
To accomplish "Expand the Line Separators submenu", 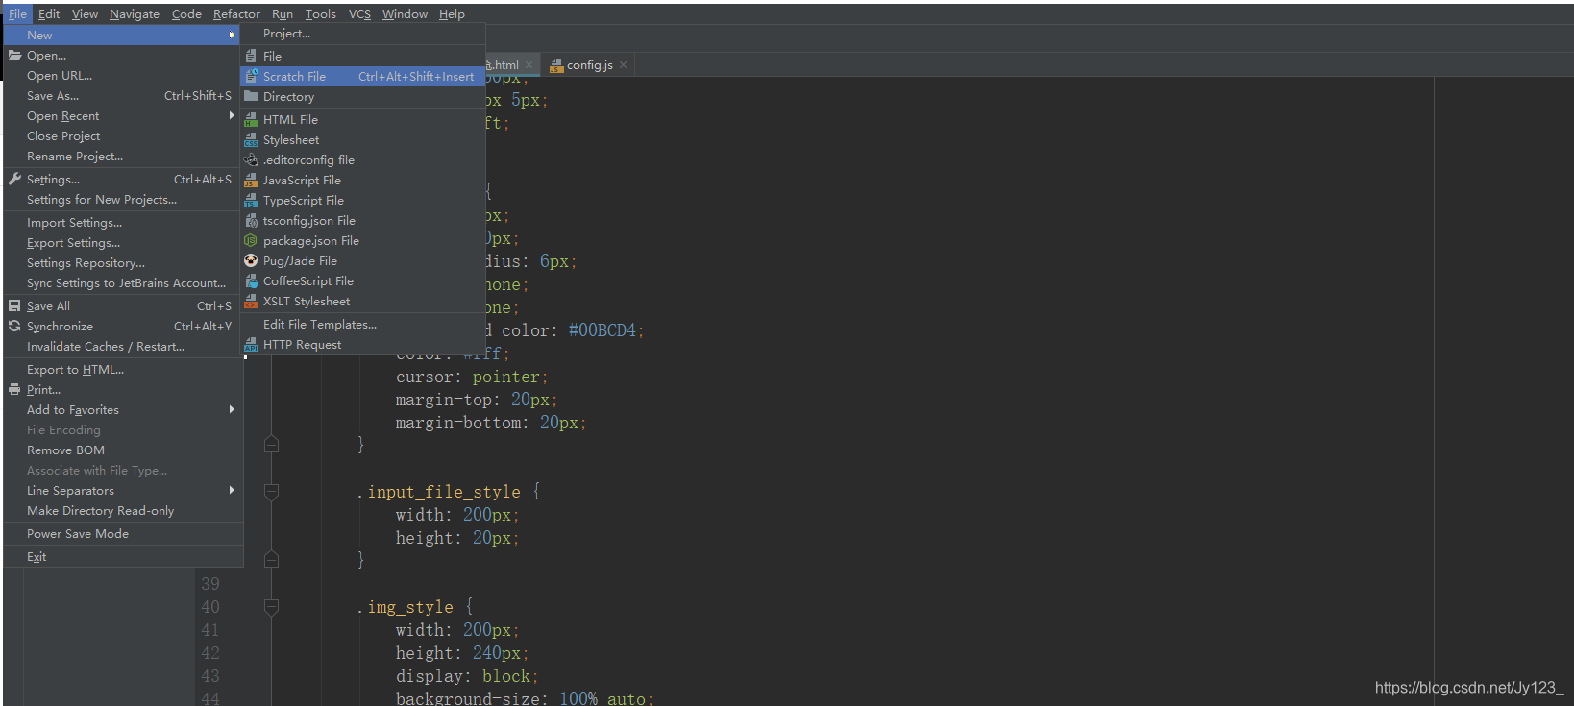I will coord(232,490).
